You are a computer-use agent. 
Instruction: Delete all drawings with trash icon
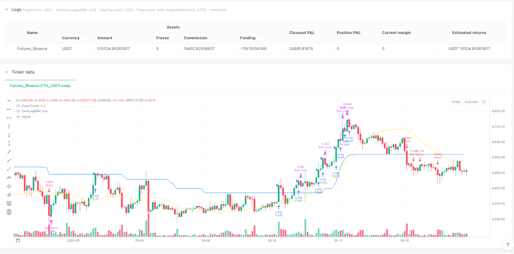9,212
